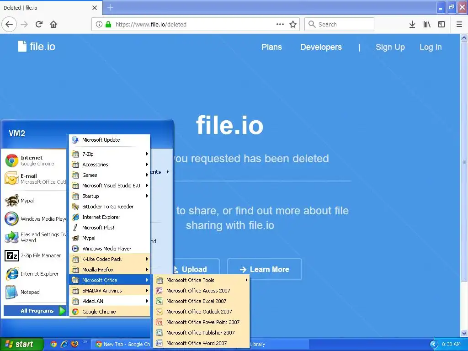The height and width of the screenshot is (351, 468).
Task: Open Internet Explorer in All Programs list
Action: (110, 217)
